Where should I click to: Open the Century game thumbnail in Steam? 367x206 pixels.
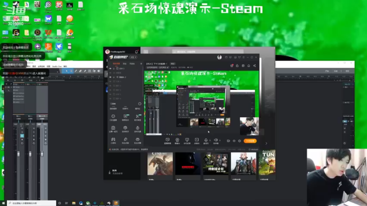(160, 164)
